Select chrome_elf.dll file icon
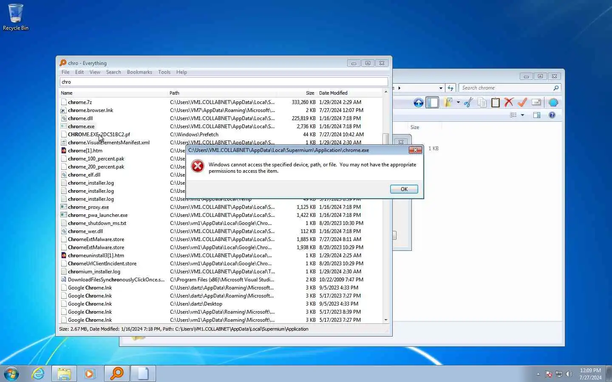This screenshot has width=612, height=382. (64, 175)
